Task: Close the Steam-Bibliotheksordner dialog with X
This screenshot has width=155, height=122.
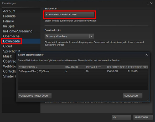Action: (147, 55)
